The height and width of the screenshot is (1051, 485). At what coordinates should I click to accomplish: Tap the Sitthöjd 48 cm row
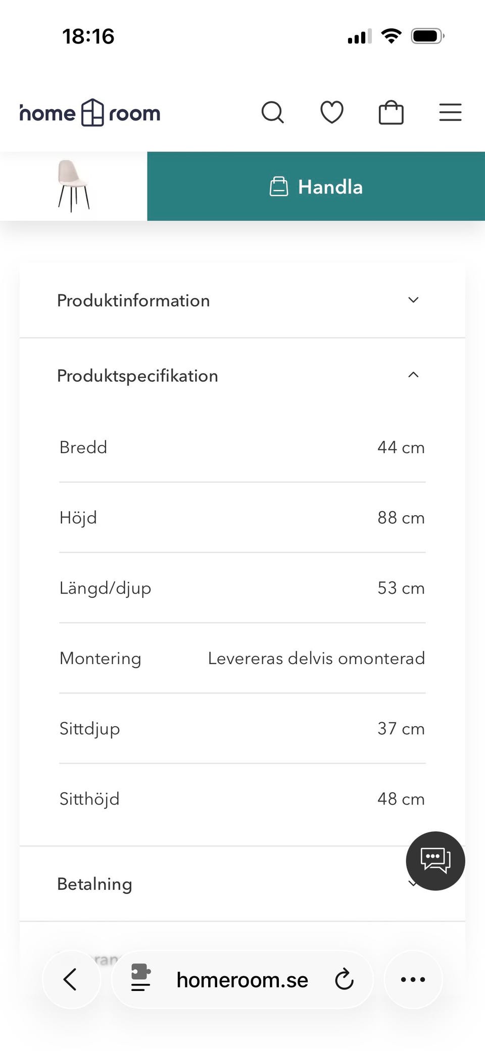(x=242, y=798)
